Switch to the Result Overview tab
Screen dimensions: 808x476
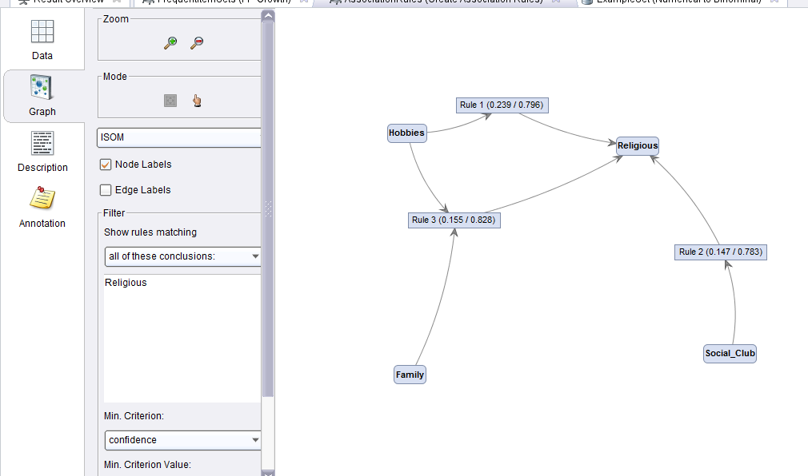tap(70, 2)
